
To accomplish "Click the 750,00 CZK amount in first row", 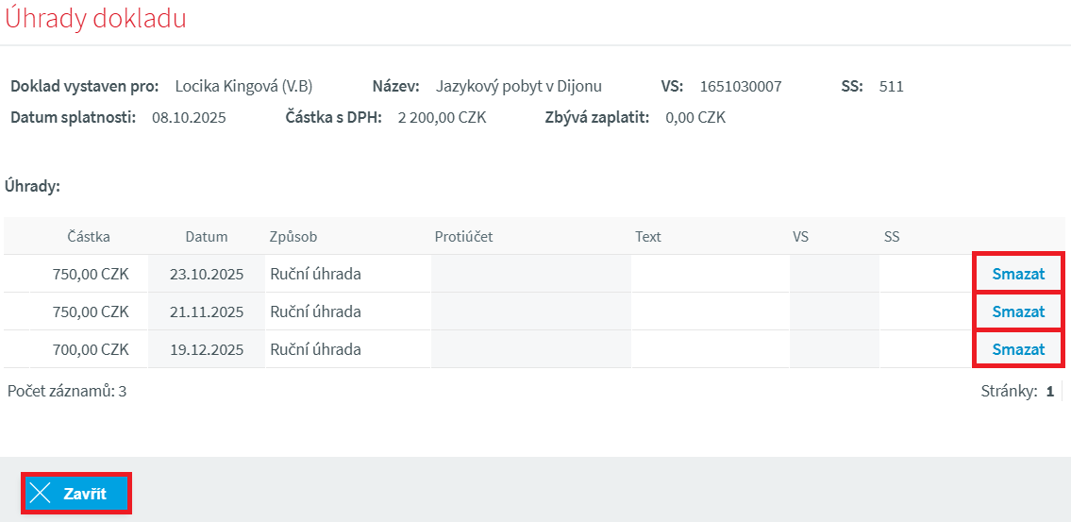I will (91, 274).
